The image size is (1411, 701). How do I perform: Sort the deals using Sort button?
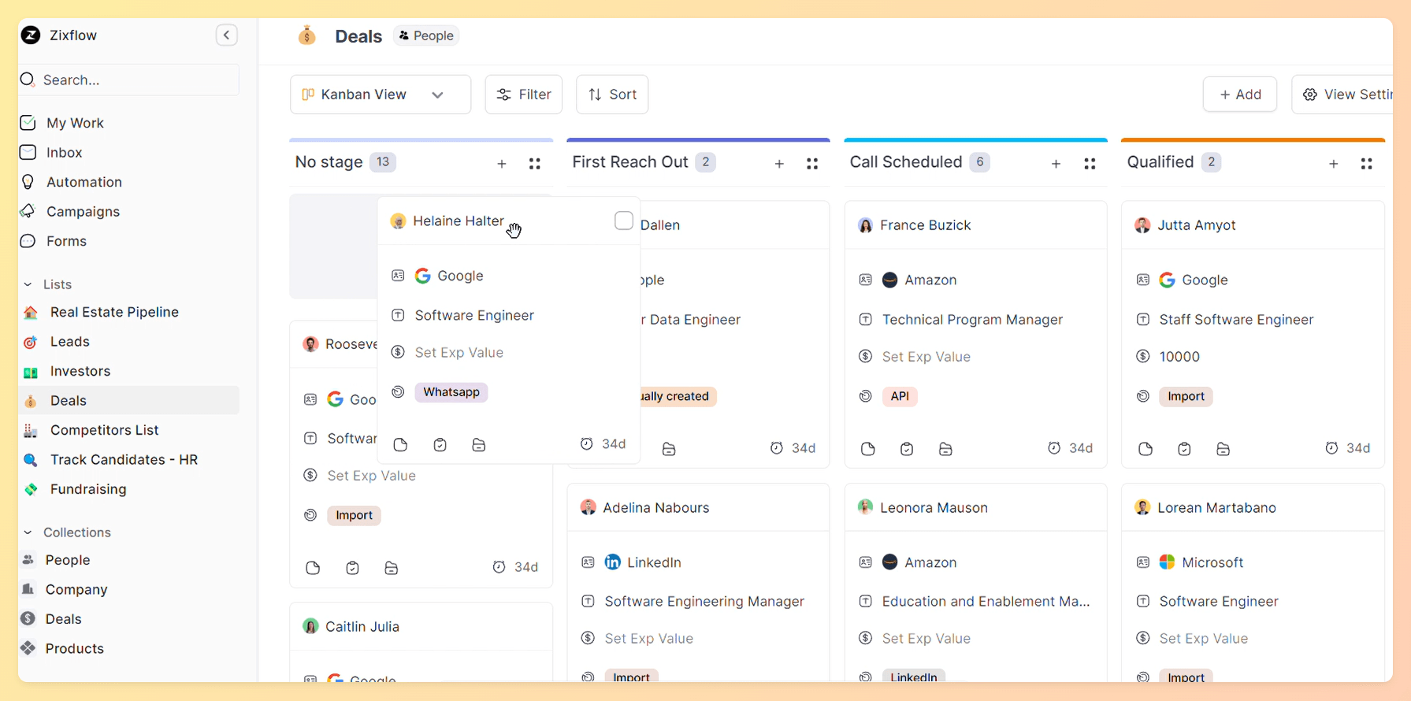point(612,95)
